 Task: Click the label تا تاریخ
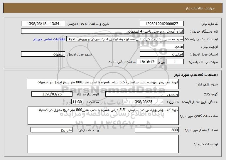173,102
